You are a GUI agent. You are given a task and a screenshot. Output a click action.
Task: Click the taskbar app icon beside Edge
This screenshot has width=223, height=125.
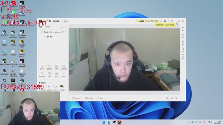(x=114, y=122)
